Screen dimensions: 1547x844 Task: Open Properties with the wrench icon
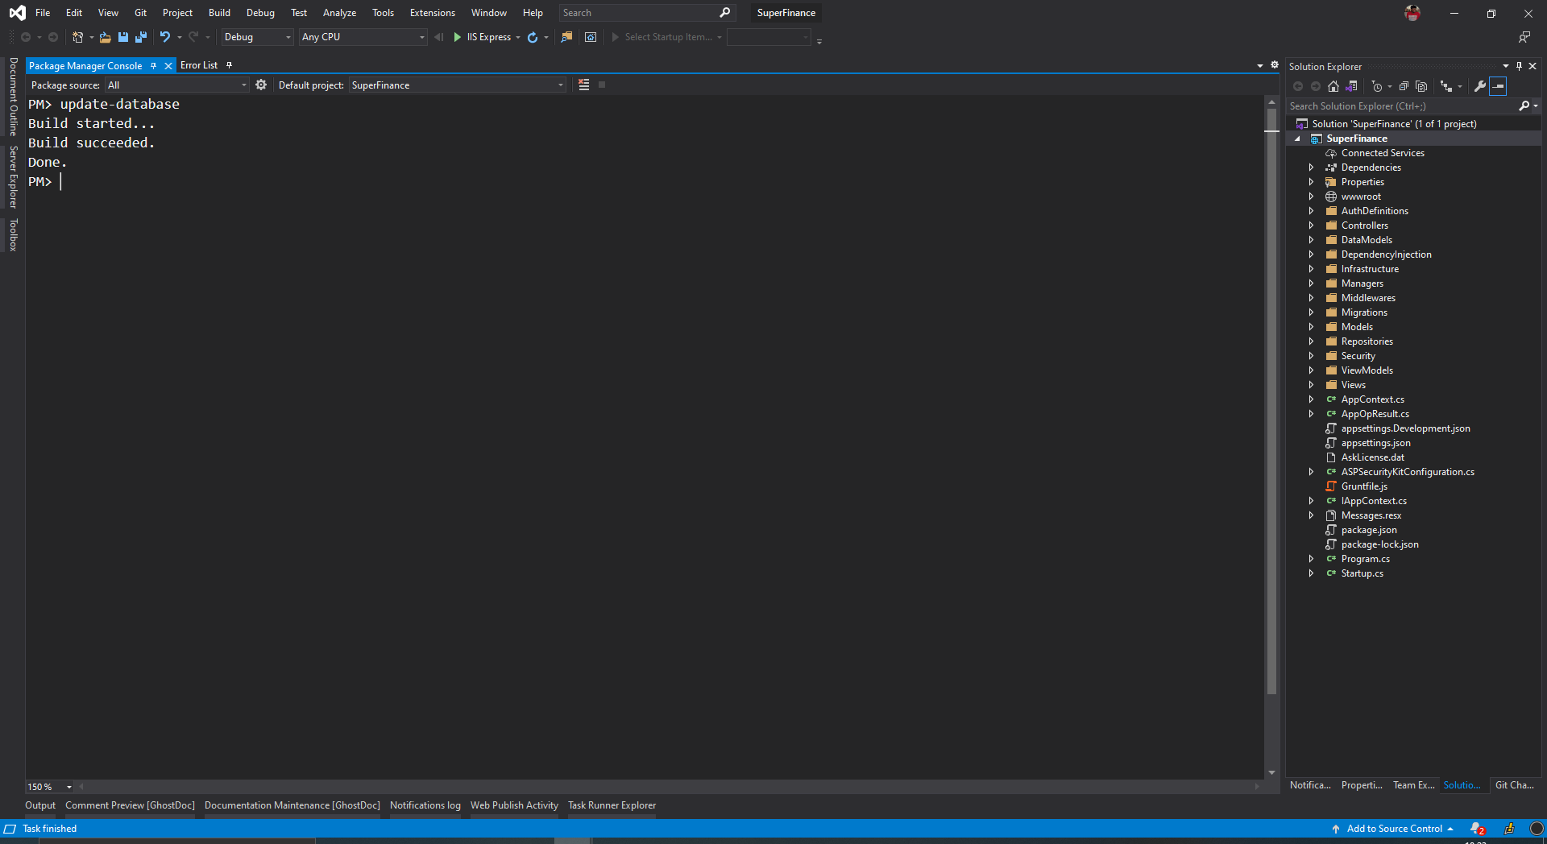point(1479,86)
